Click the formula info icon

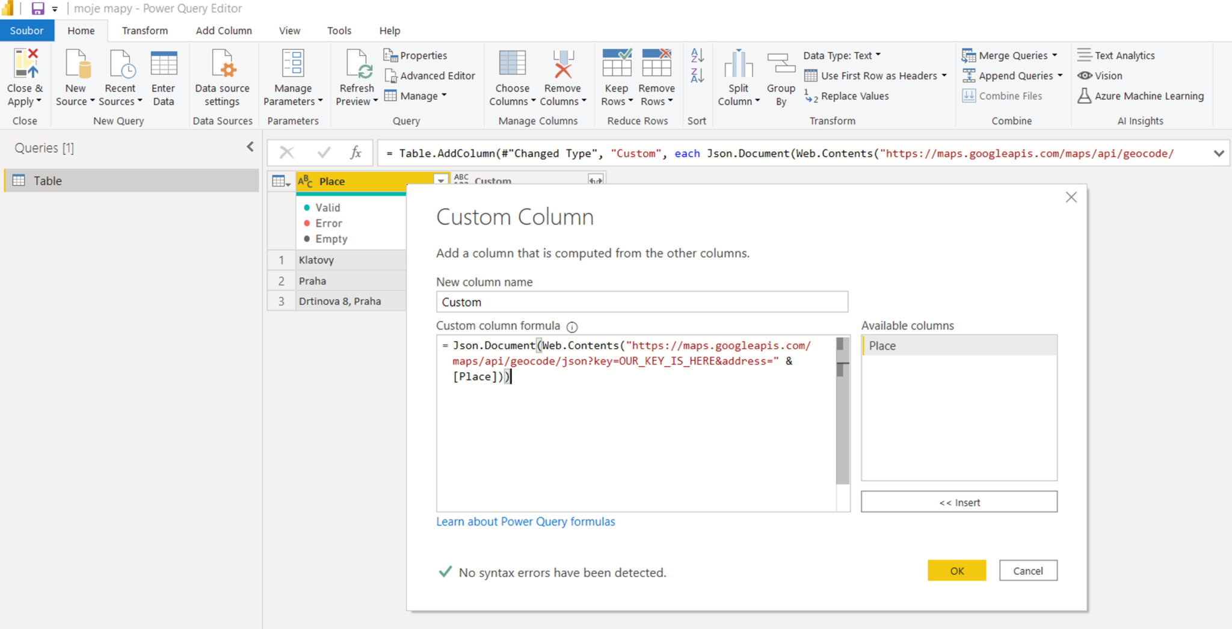(572, 327)
